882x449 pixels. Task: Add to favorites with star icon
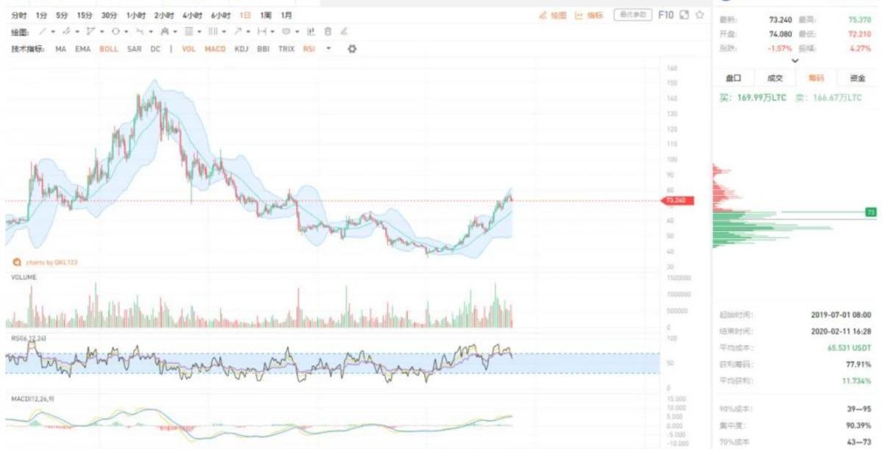point(700,15)
